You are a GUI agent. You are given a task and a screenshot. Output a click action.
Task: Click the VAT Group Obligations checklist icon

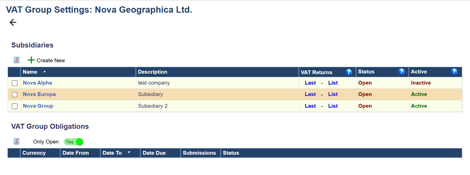(17, 141)
